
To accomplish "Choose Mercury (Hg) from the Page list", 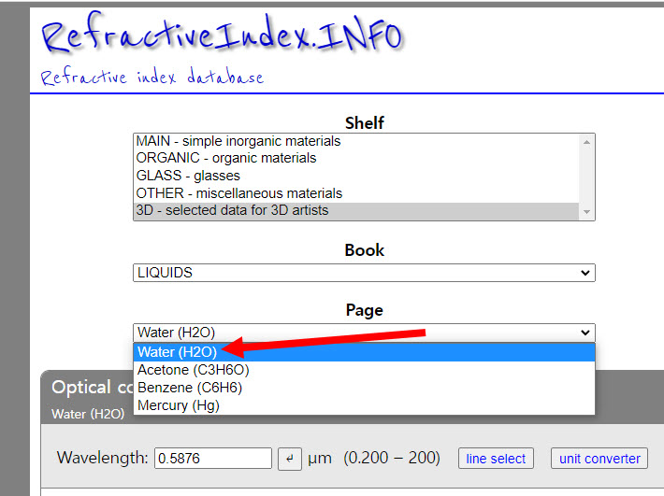I will 364,405.
